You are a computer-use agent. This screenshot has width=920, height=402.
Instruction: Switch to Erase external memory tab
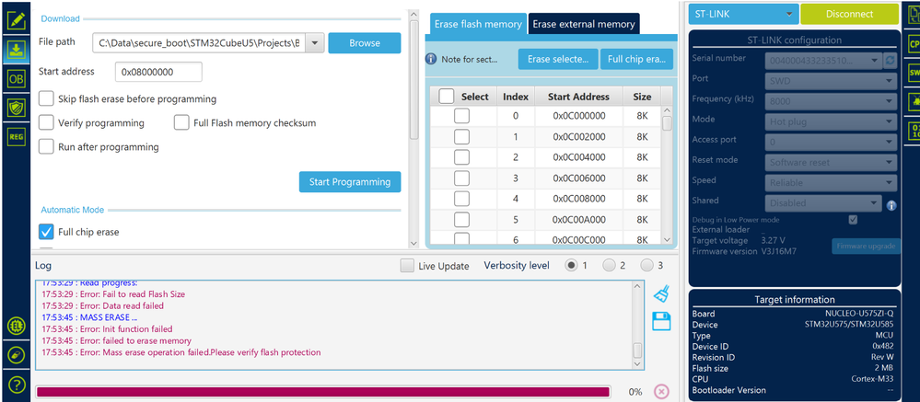pyautogui.click(x=583, y=24)
